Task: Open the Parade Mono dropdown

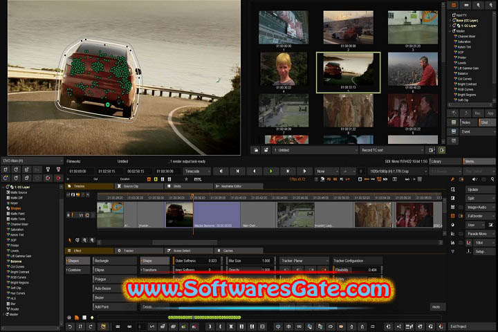Action: pos(480,234)
